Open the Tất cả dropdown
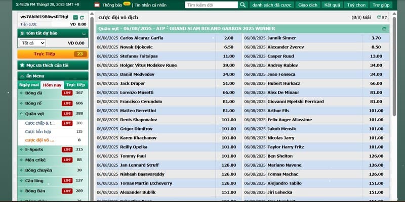 click(33, 43)
